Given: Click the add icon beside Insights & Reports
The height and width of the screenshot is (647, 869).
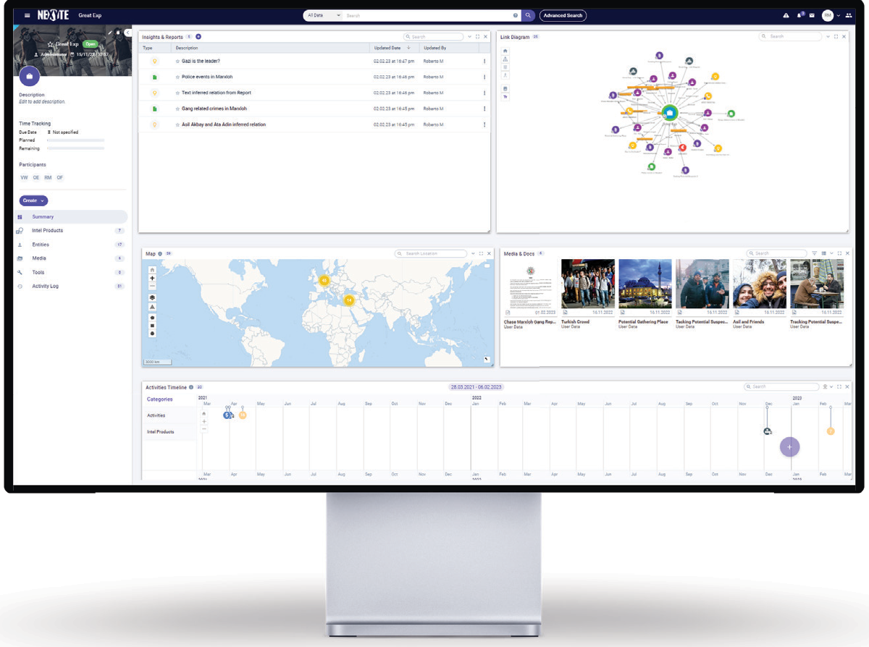Looking at the screenshot, I should coord(198,37).
